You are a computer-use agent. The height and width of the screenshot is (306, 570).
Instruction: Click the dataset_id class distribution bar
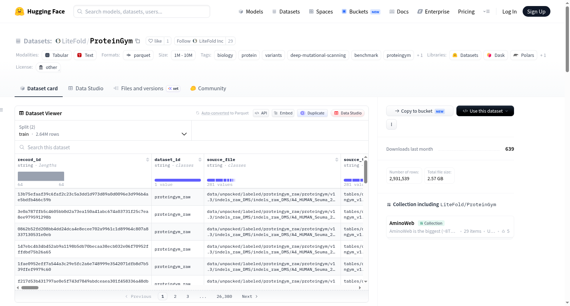178,180
